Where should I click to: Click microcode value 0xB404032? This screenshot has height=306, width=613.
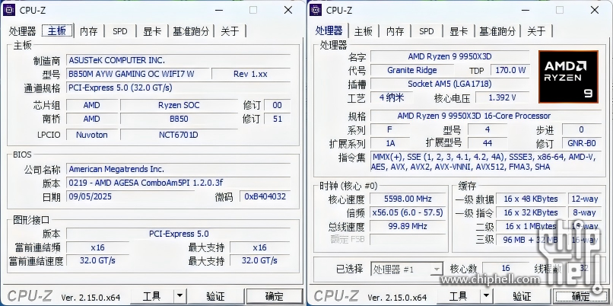coord(265,196)
